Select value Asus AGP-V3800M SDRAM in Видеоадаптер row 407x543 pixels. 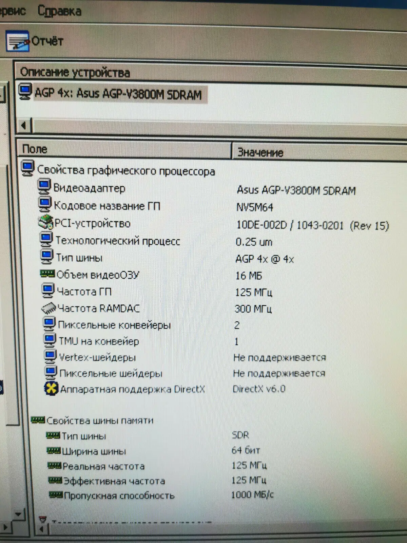coord(296,190)
